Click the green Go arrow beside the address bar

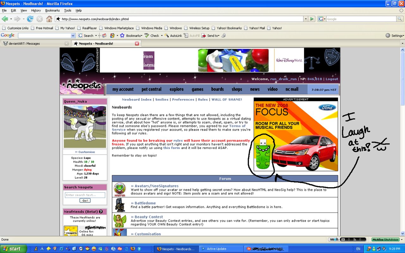[x=312, y=19]
